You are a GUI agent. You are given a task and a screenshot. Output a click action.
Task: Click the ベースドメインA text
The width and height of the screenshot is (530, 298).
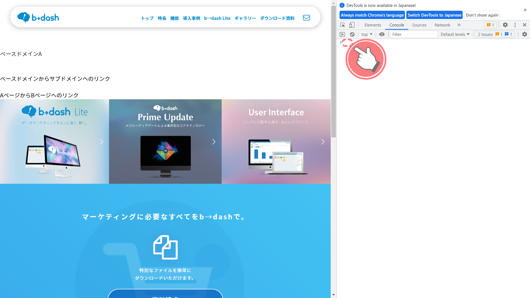21,54
